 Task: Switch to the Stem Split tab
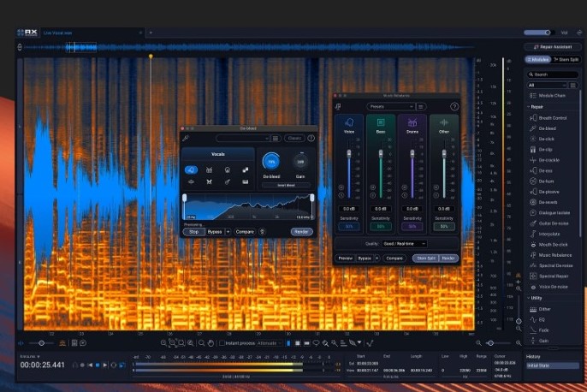point(566,60)
